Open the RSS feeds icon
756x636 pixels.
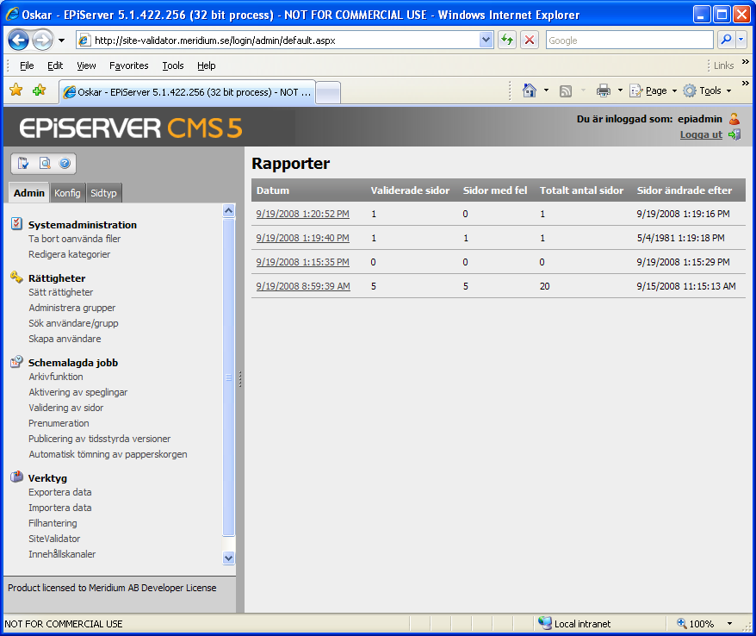[566, 90]
